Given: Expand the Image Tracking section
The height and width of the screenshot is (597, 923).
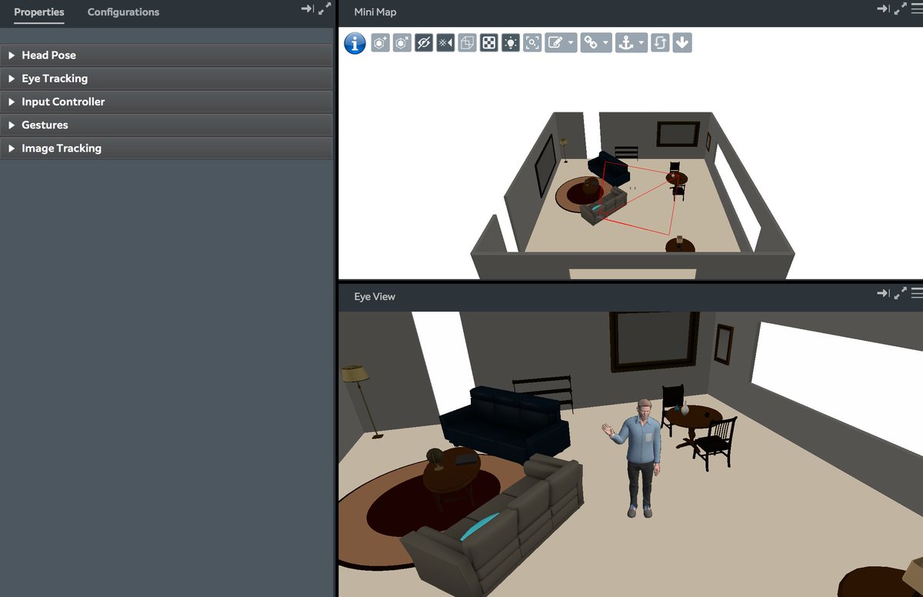Looking at the screenshot, I should [x=166, y=148].
